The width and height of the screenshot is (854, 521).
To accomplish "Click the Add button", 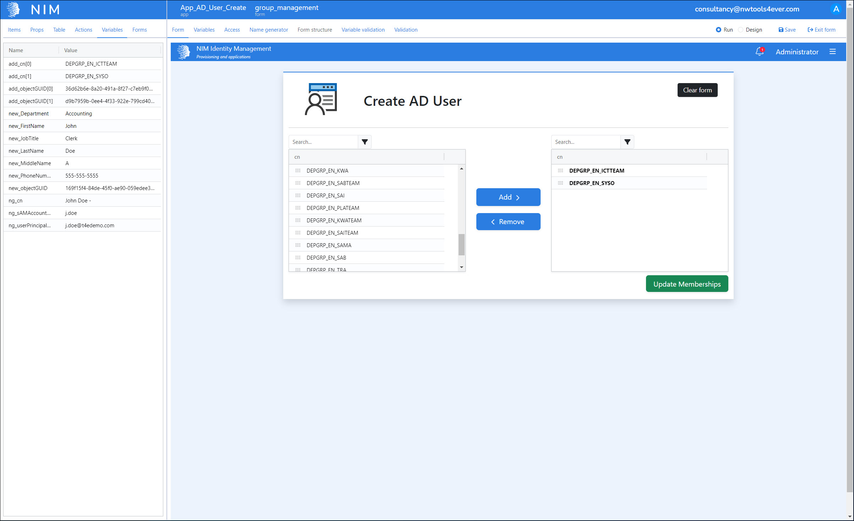I will (x=508, y=197).
